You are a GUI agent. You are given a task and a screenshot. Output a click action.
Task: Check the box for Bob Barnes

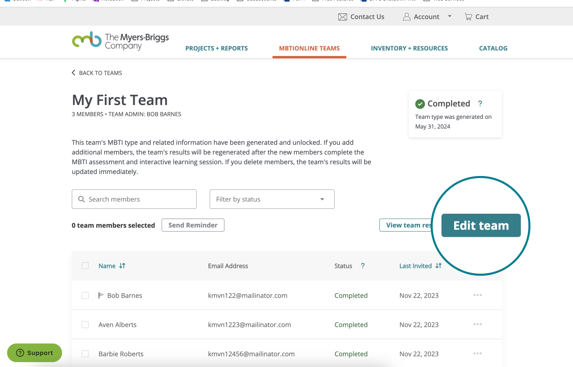tap(85, 295)
